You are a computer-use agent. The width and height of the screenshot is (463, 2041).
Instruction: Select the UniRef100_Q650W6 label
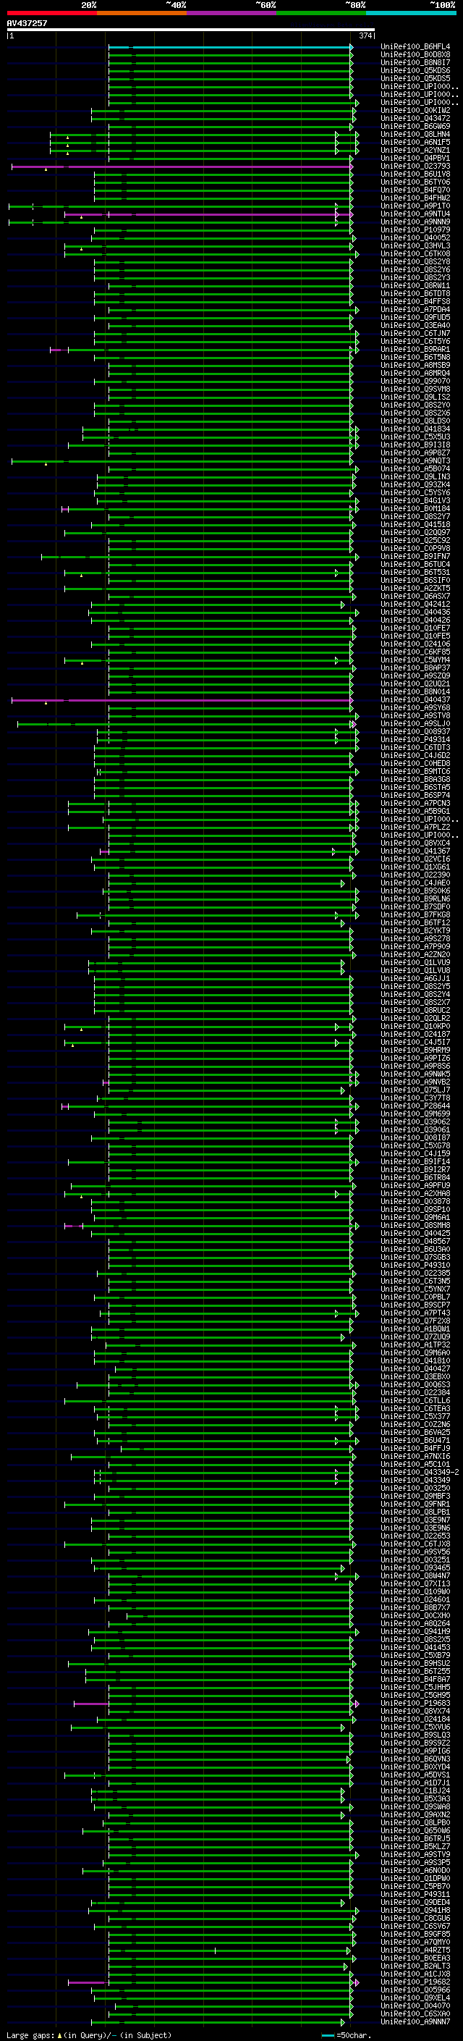tap(415, 1831)
